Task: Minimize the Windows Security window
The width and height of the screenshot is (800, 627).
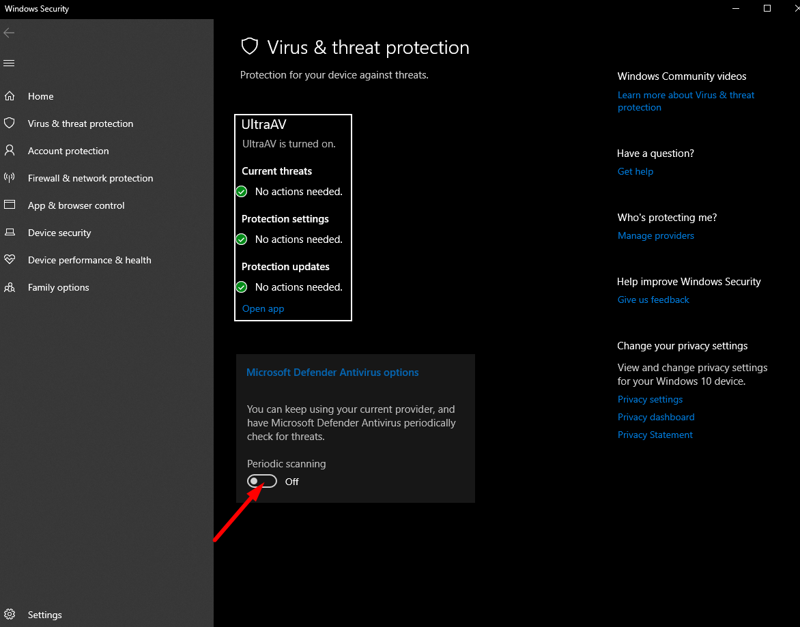Action: coord(736,8)
